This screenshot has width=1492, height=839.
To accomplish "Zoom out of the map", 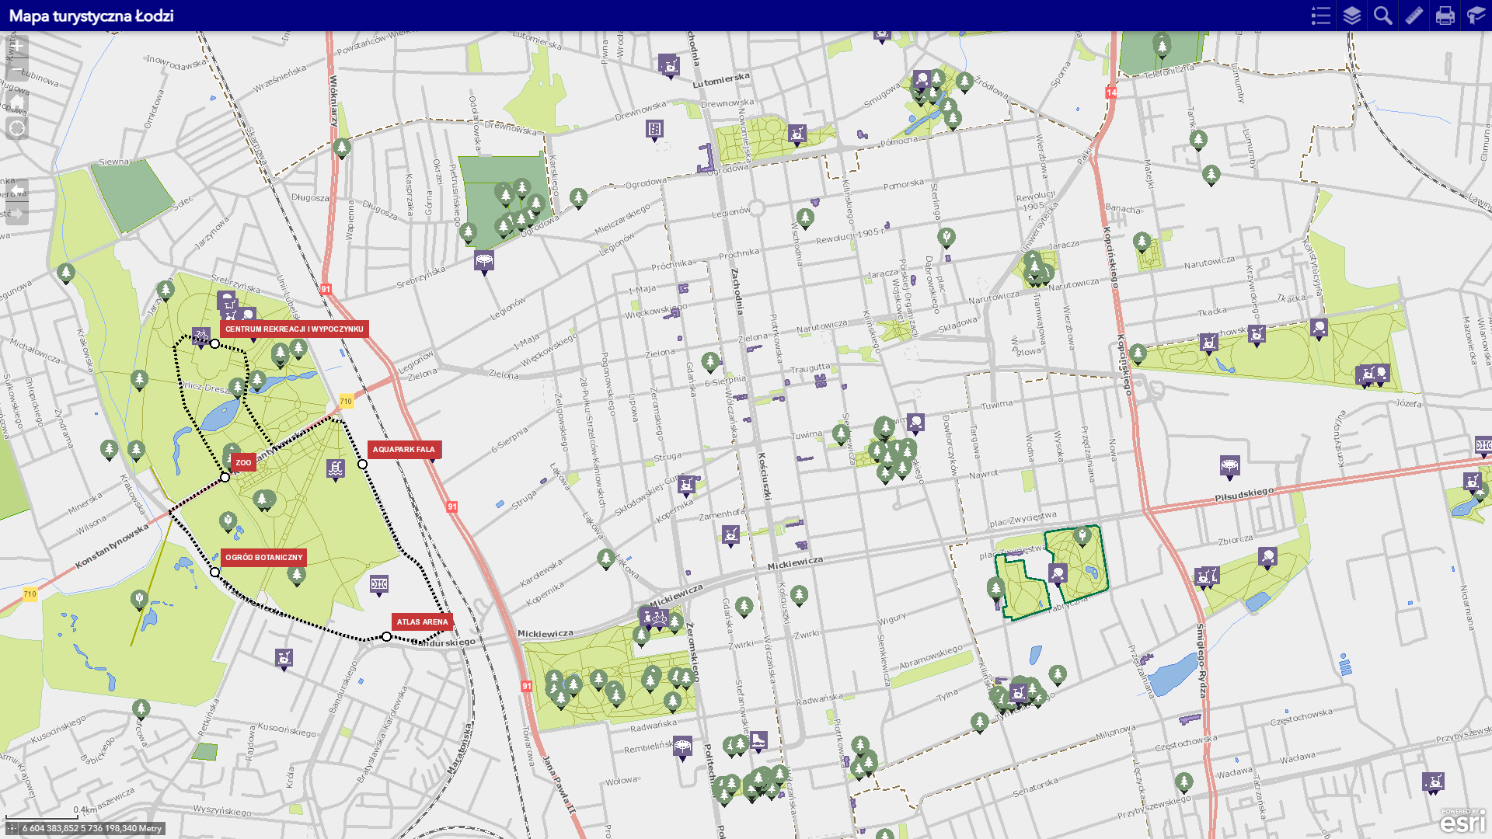I will pos(17,70).
